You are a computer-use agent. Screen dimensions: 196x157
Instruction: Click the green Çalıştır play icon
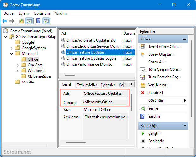click(x=143, y=133)
